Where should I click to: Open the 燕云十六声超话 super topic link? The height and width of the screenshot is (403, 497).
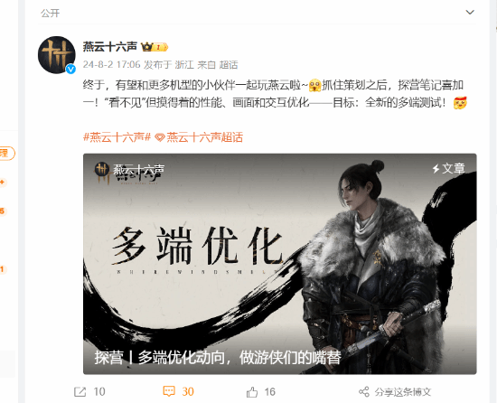pos(204,137)
